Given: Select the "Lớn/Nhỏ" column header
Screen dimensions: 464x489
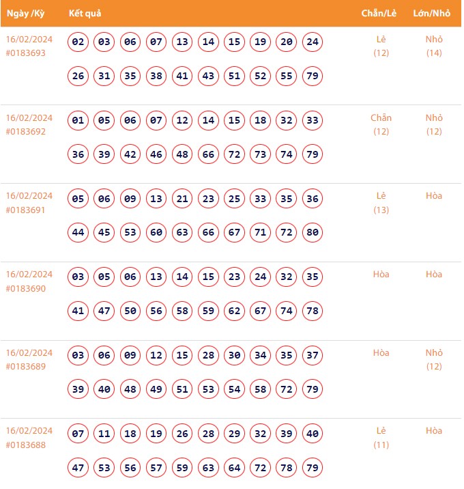Looking at the screenshot, I should (433, 14).
